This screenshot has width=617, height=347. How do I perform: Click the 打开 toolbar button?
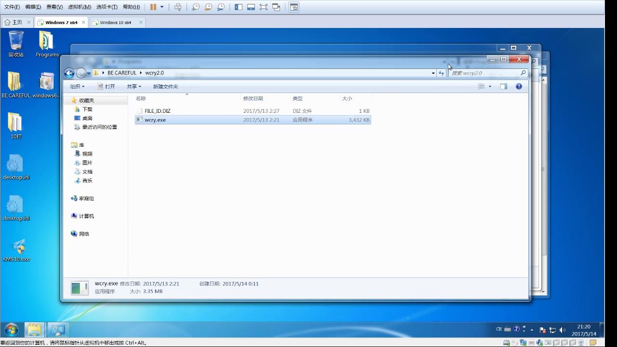click(x=107, y=87)
